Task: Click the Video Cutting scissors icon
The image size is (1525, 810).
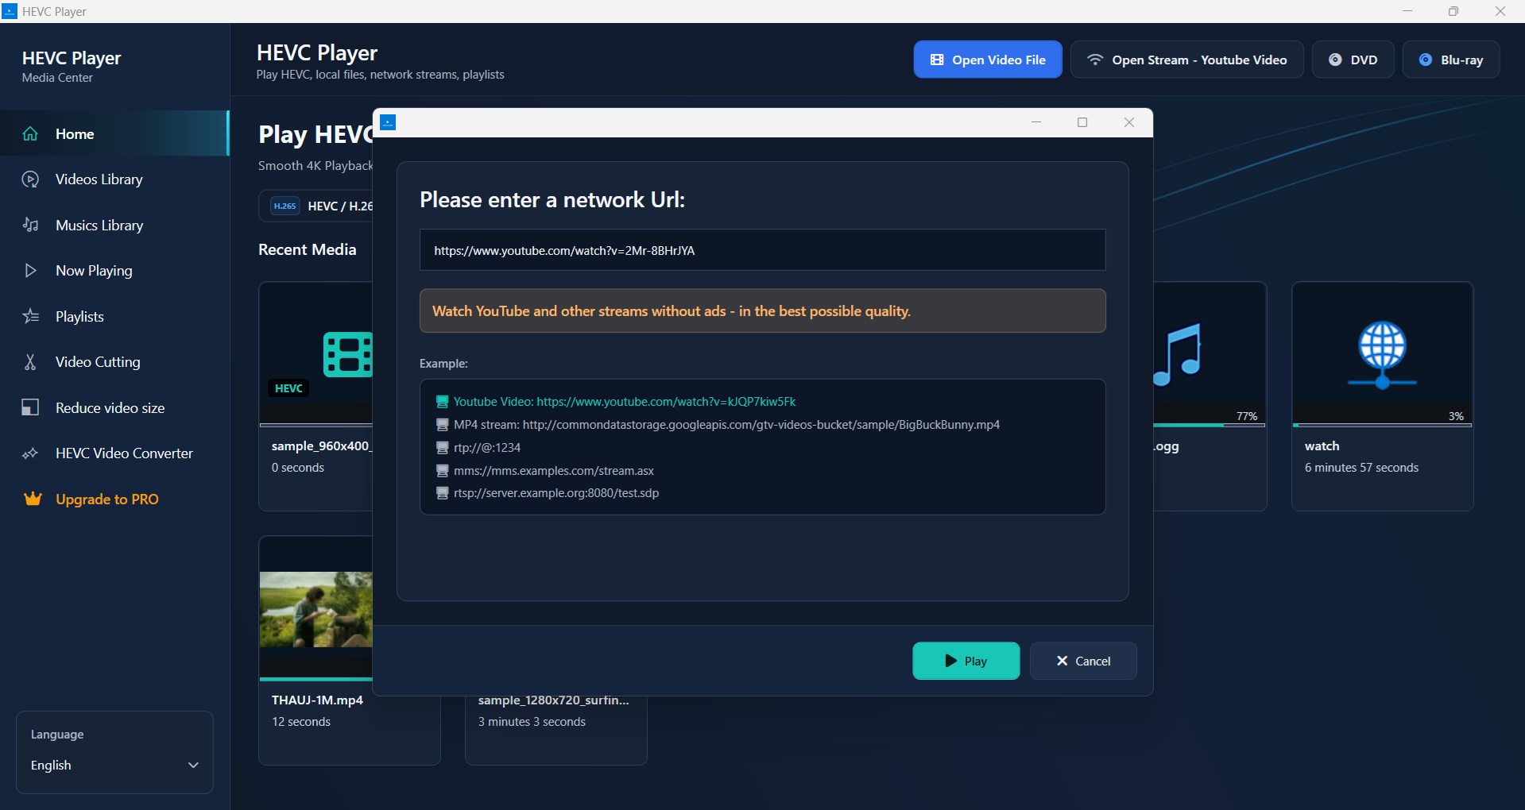Action: [x=30, y=362]
